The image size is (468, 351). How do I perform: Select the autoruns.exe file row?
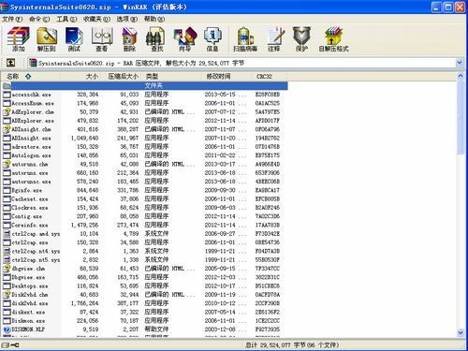[x=143, y=172]
